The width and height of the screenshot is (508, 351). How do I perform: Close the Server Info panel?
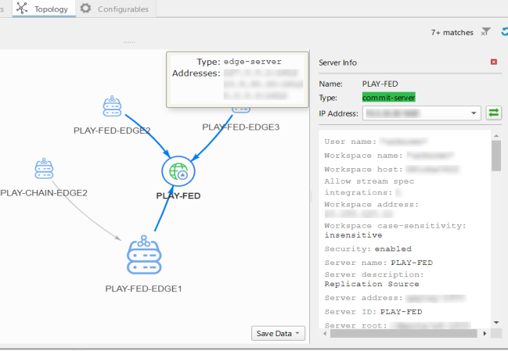coord(493,62)
